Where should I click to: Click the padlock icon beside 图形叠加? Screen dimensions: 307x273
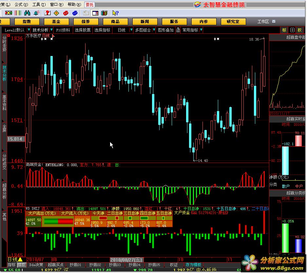point(178,30)
